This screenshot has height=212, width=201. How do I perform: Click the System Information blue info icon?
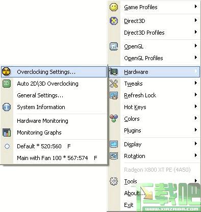pyautogui.click(x=7, y=107)
